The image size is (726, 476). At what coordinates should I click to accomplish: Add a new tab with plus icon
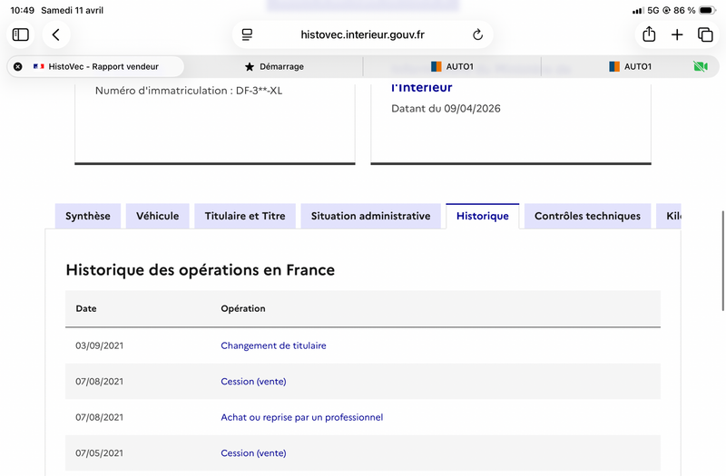click(677, 34)
